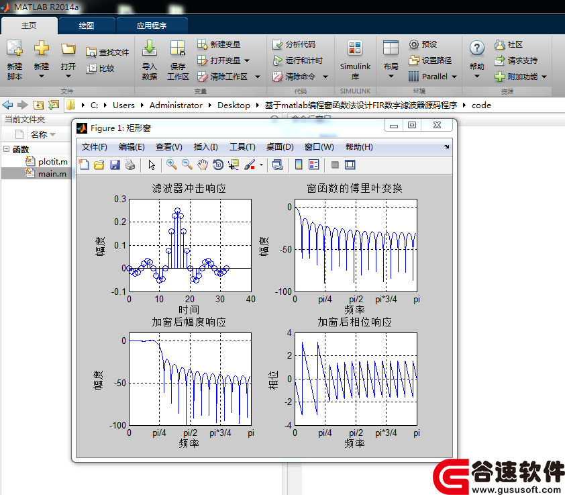The image size is (565, 495).
Task: Click the Show Plot Tools icon
Action: 350,165
